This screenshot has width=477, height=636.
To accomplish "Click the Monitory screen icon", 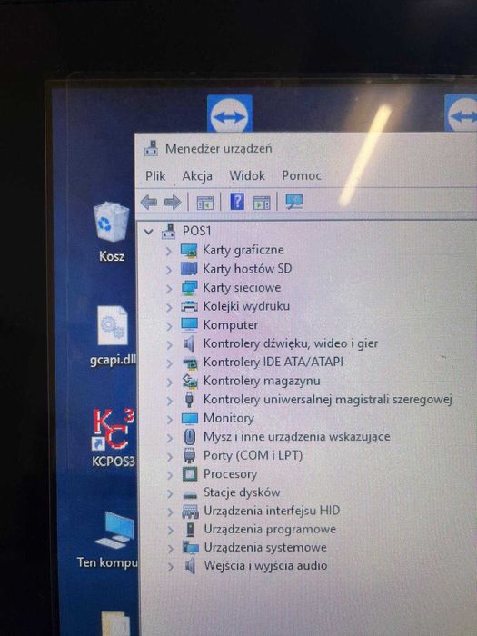I will [189, 418].
